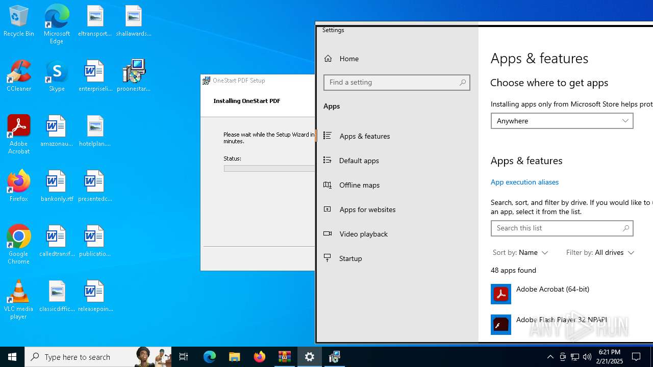Viewport: 653px width, 367px height.
Task: Select the publicatio Word document
Action: click(x=95, y=241)
